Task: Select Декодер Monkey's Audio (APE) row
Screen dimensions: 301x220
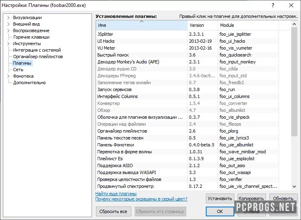Action: pyautogui.click(x=187, y=62)
